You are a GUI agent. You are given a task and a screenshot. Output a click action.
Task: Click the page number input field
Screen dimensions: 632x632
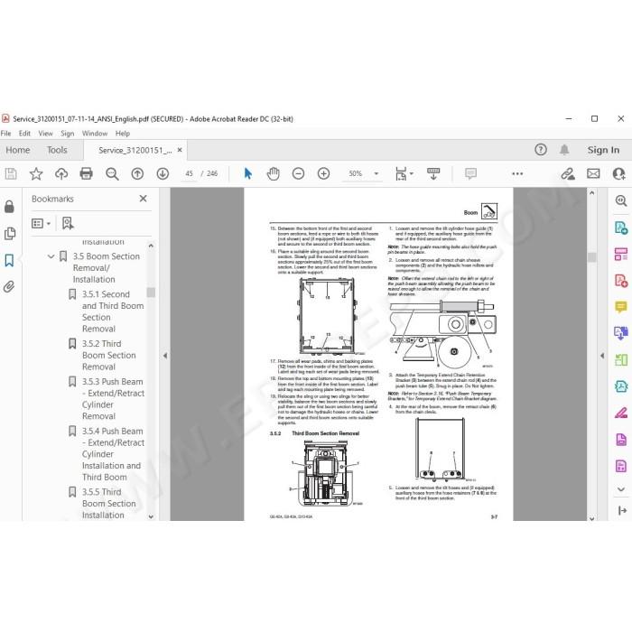pyautogui.click(x=189, y=173)
